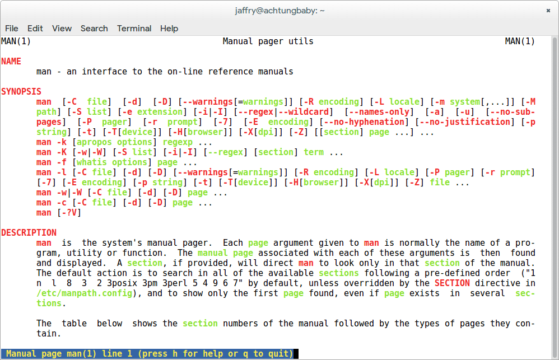The image size is (559, 360).
Task: Click the 'man -w|-W' synopsis line
Action: tap(132, 193)
